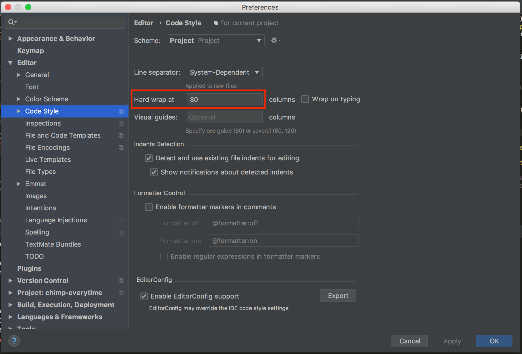Click project icon beside Language Injections

click(x=121, y=220)
